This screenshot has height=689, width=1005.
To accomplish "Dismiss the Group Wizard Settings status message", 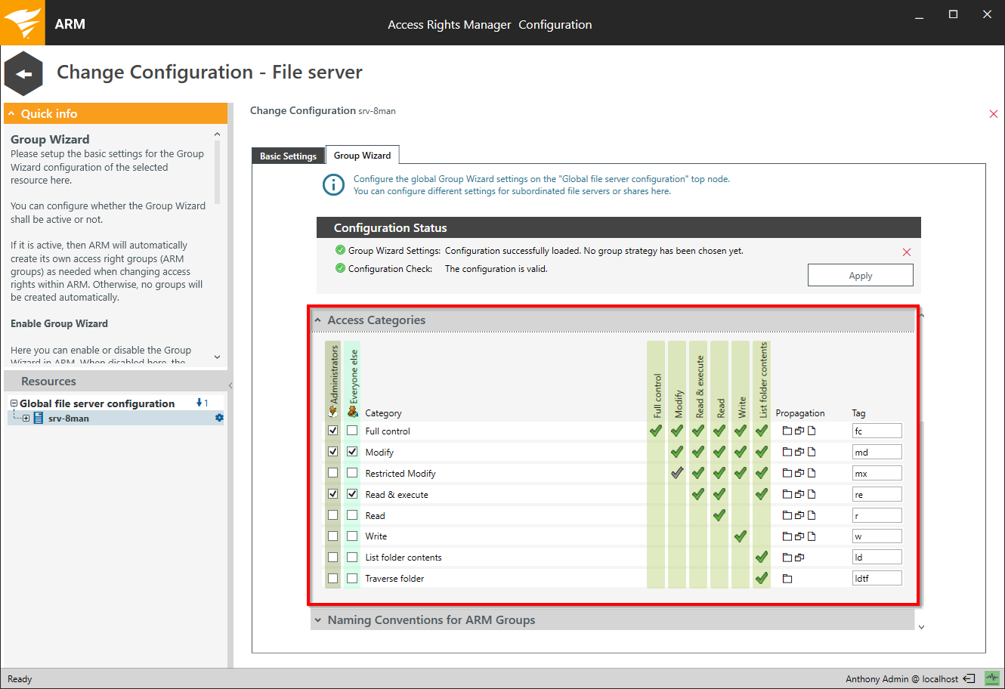I will pos(907,252).
